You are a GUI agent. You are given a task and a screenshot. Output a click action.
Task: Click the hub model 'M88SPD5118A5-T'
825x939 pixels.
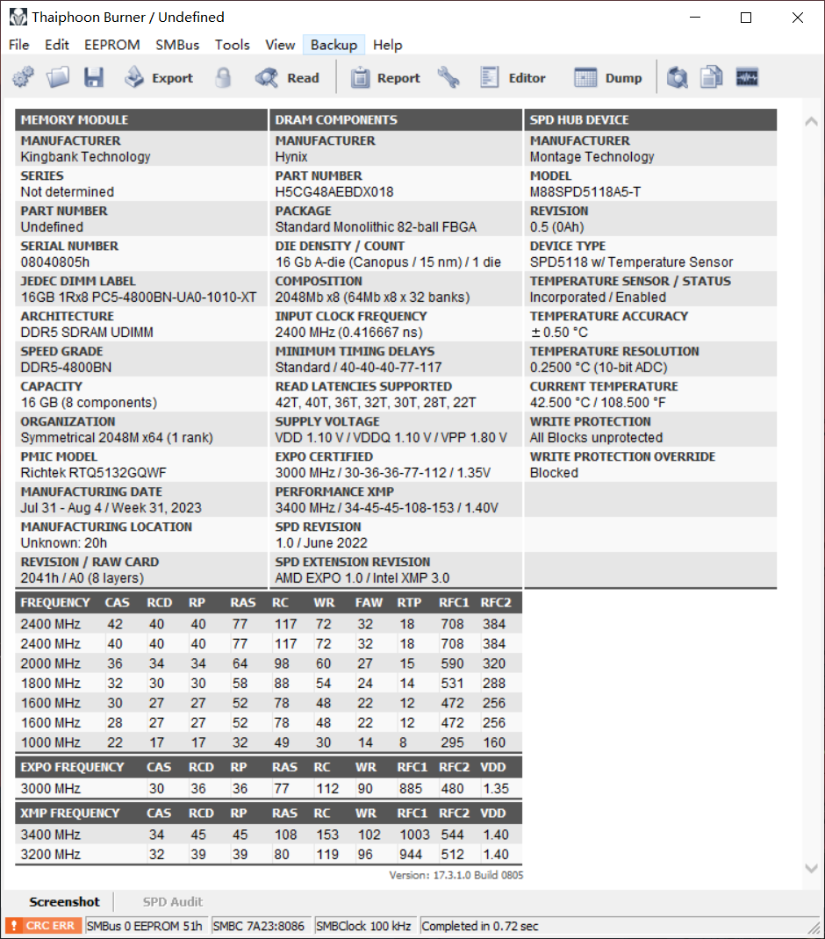[x=585, y=192]
